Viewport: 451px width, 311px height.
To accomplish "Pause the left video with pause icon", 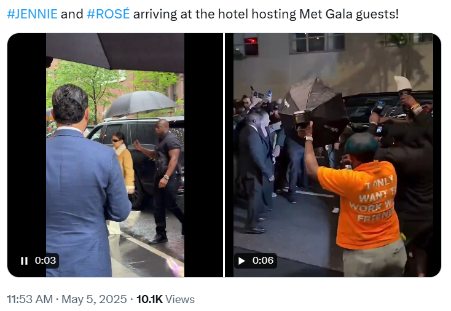I will (24, 261).
